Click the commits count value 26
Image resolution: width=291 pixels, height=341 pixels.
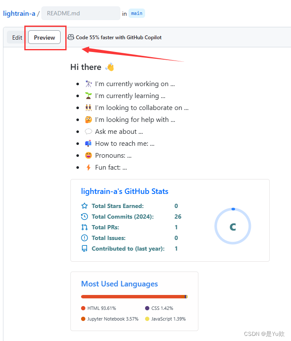(178, 217)
